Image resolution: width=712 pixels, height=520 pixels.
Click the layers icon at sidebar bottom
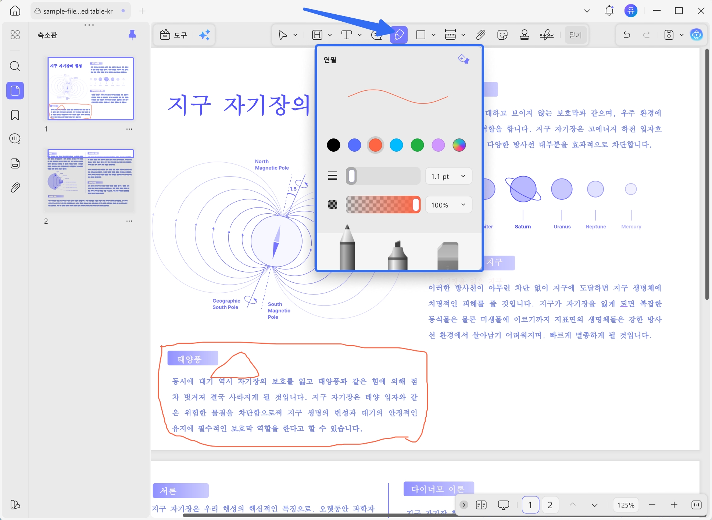[x=15, y=505]
